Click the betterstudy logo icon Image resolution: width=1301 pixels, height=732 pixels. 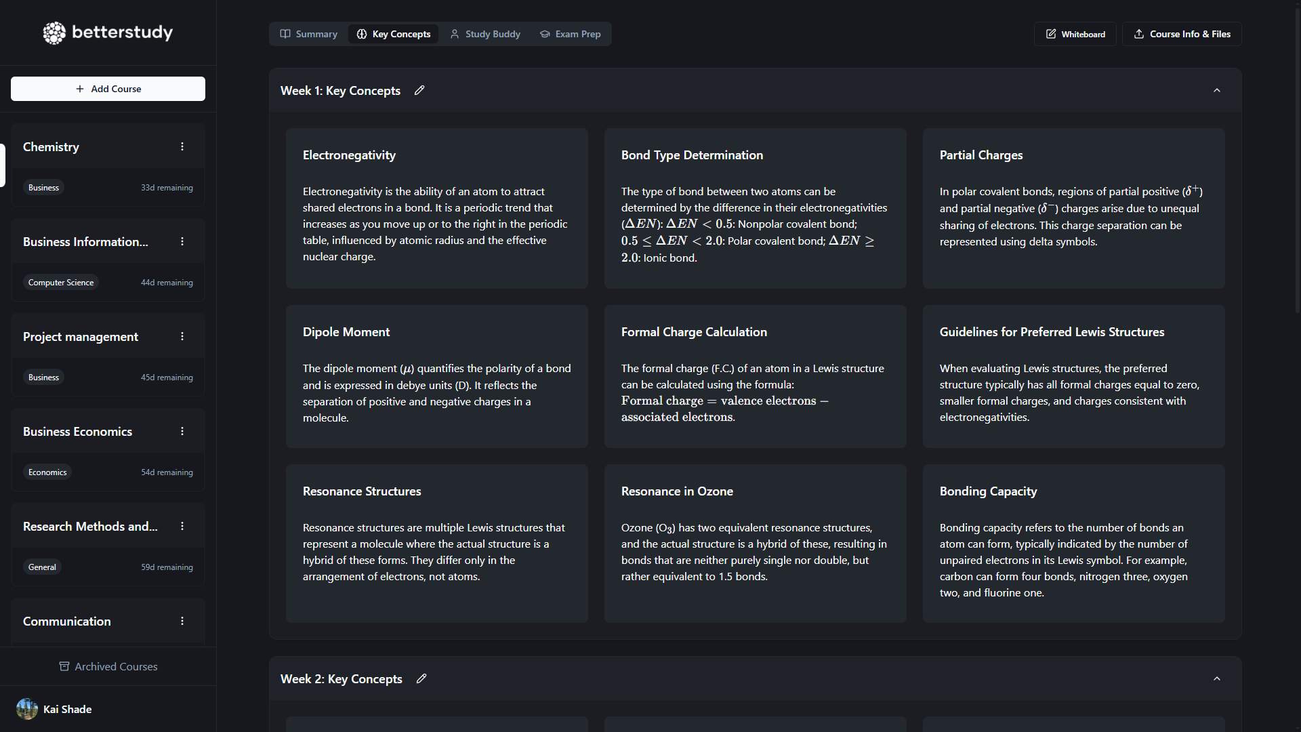(x=54, y=33)
